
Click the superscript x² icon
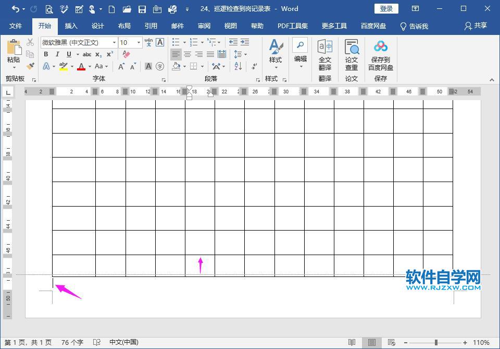click(110, 54)
